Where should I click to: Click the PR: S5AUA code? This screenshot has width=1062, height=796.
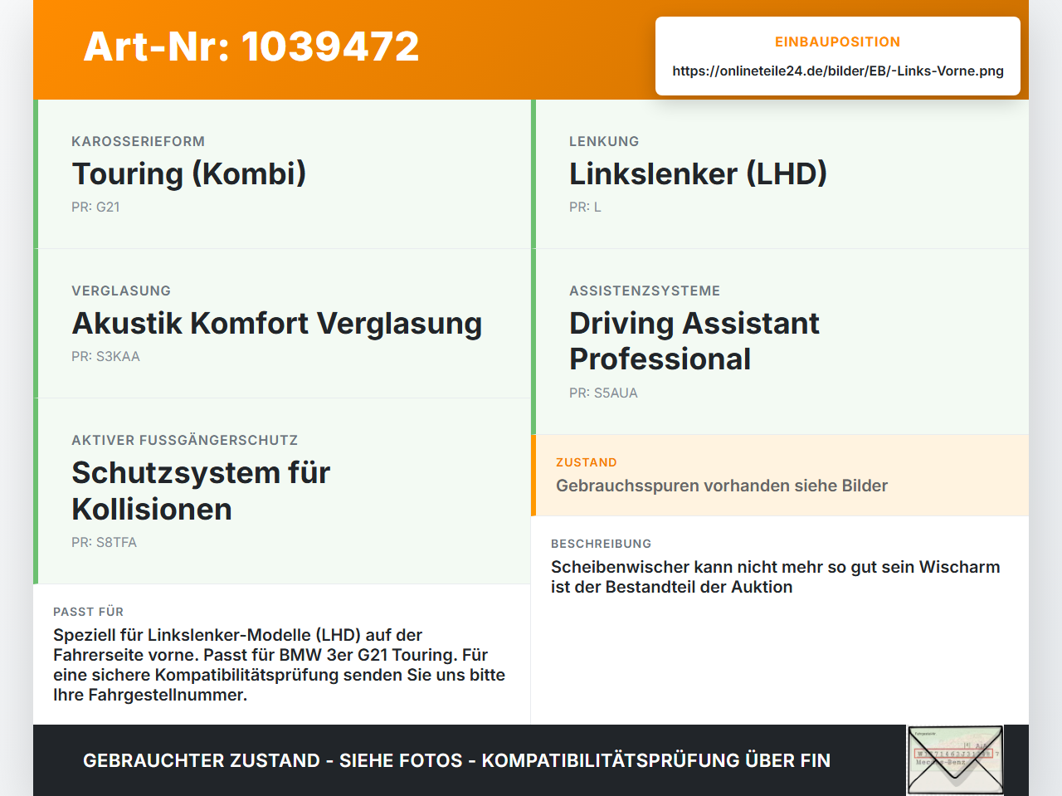pos(603,393)
